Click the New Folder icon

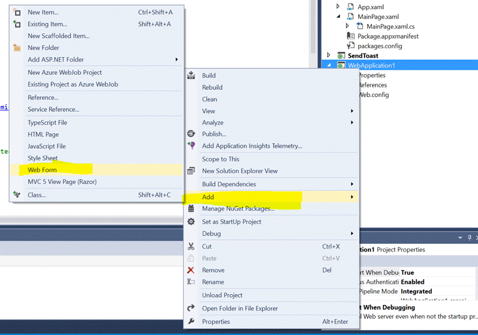point(17,48)
